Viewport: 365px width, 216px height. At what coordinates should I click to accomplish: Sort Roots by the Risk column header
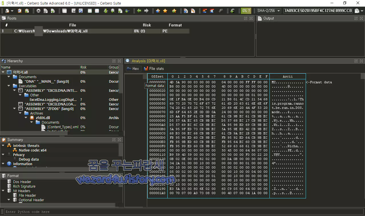(x=147, y=25)
